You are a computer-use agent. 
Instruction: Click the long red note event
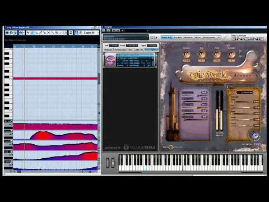(55, 79)
